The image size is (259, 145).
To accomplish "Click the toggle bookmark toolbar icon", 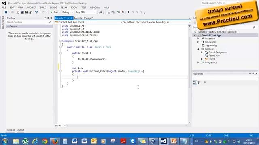I will click(x=128, y=12).
